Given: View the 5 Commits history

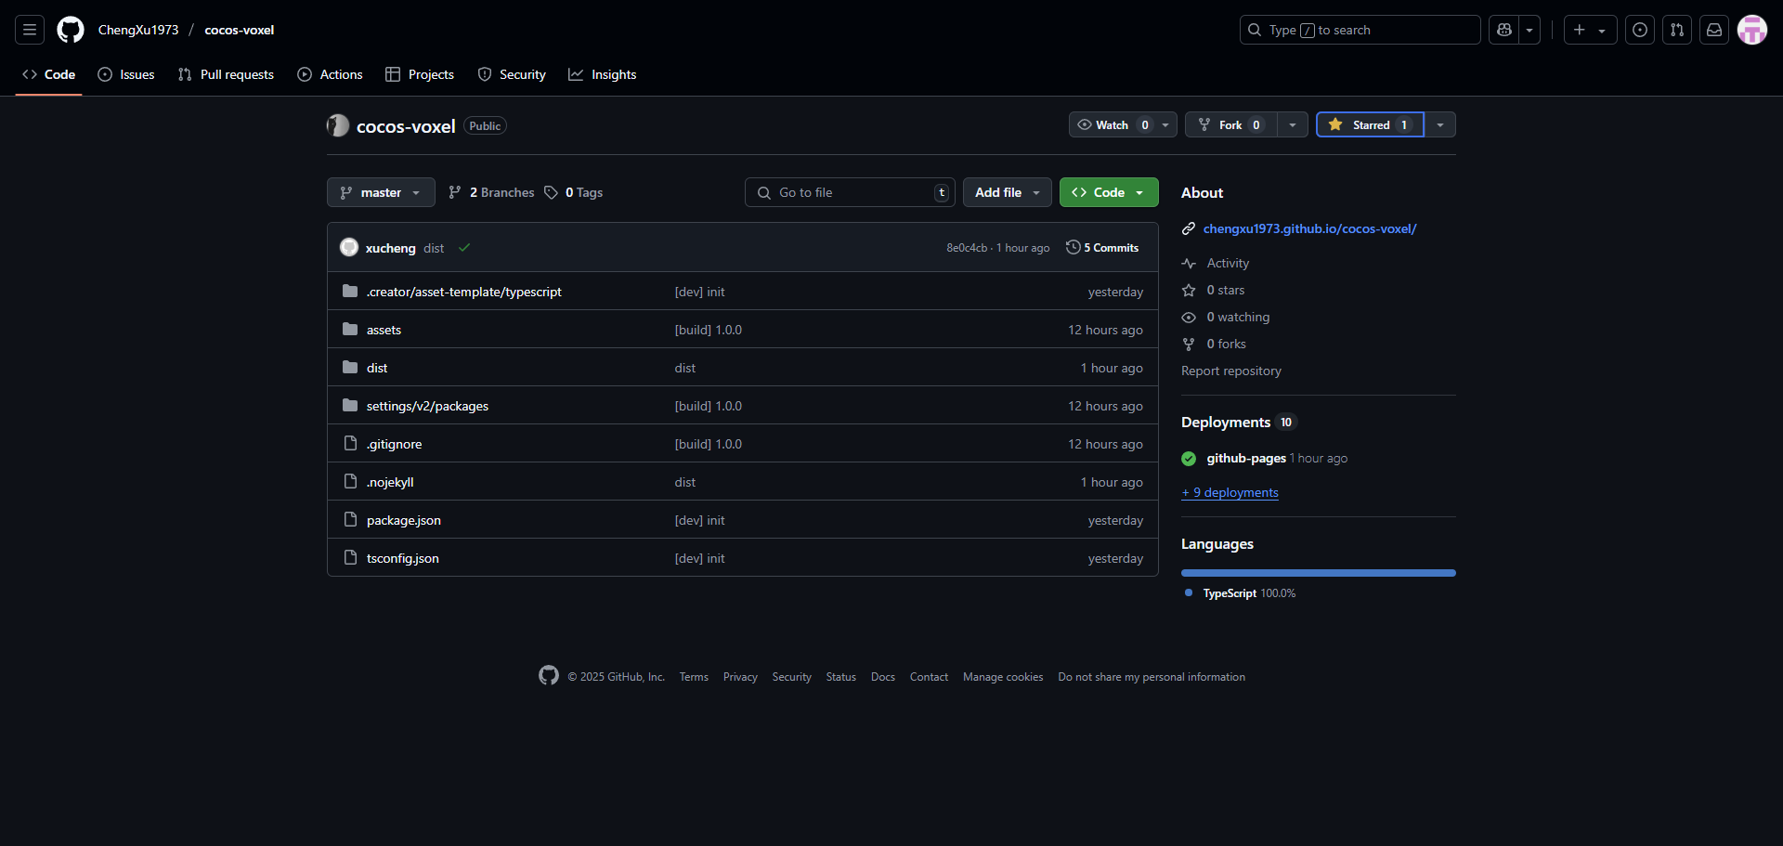Looking at the screenshot, I should [x=1102, y=248].
